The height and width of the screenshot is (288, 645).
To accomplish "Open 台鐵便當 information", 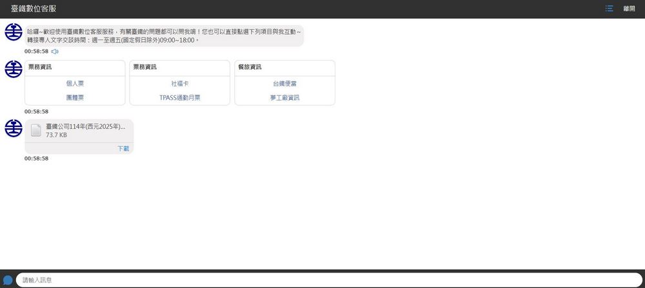I will point(284,83).
